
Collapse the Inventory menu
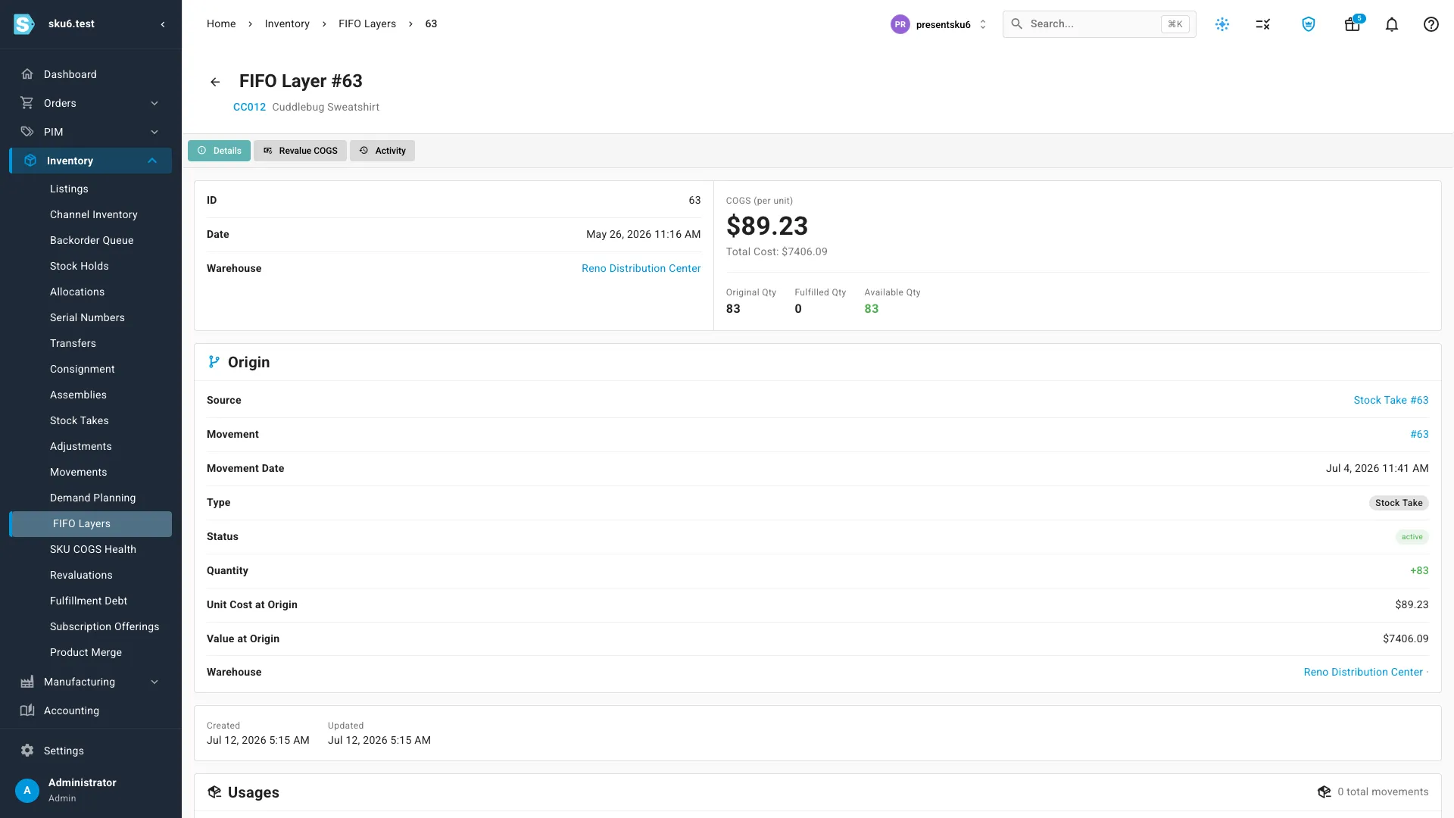[x=152, y=161]
